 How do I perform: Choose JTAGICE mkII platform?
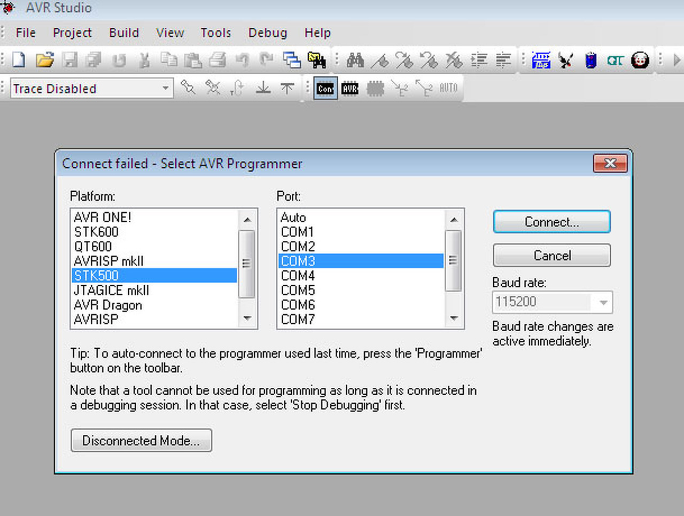(154, 290)
